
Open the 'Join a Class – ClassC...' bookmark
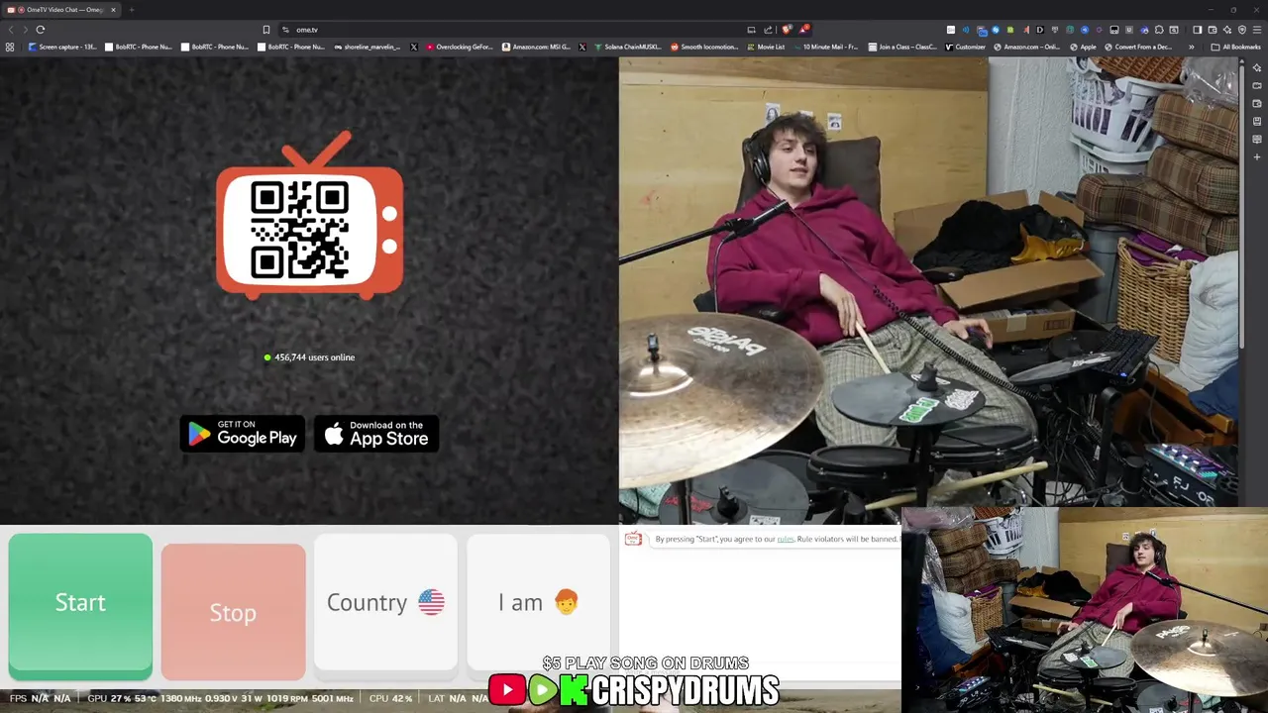coord(902,47)
